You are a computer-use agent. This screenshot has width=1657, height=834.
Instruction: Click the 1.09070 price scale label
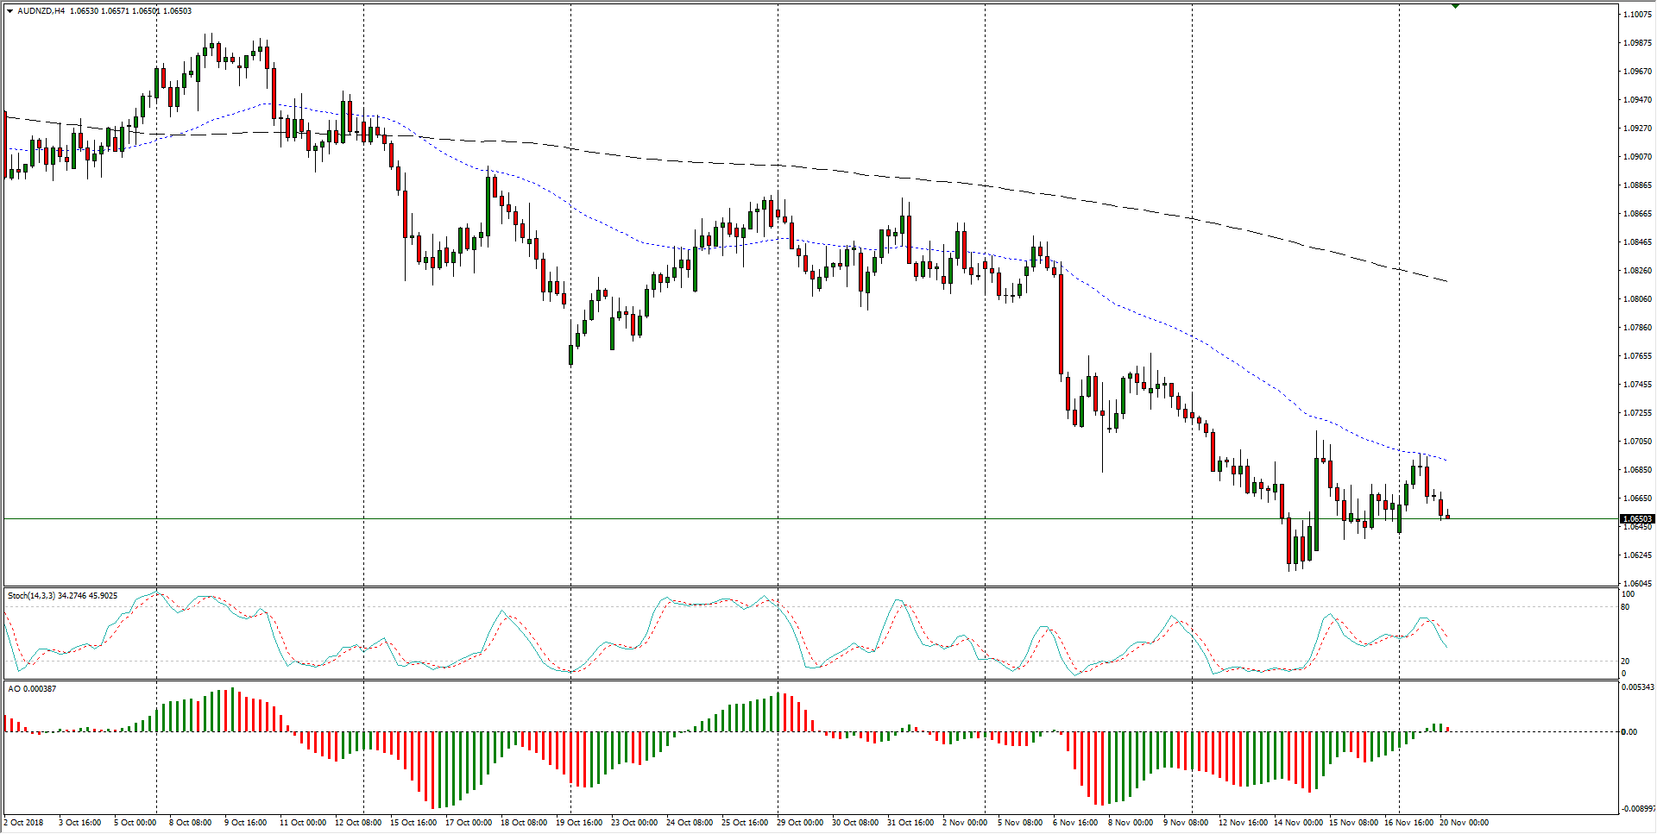(1637, 157)
